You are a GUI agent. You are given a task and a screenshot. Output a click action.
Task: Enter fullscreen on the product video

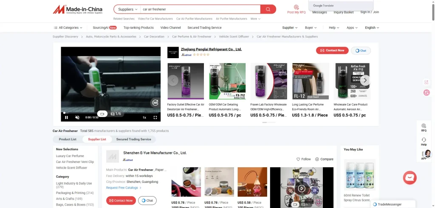(155, 118)
